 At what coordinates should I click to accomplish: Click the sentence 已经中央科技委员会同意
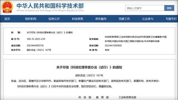click(65, 86)
